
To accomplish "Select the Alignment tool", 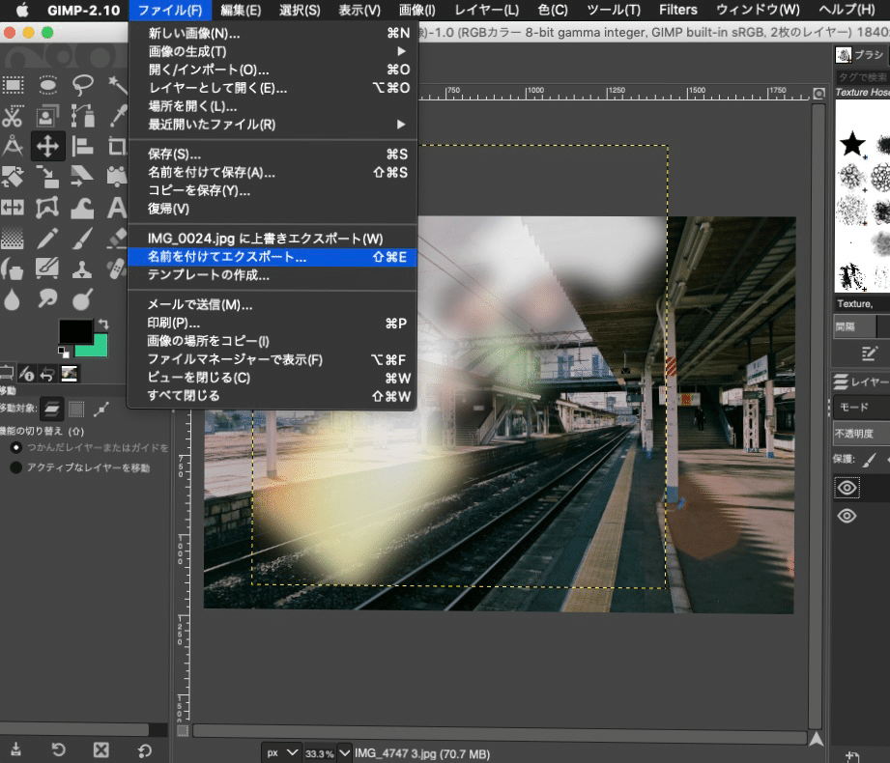I will tap(83, 147).
